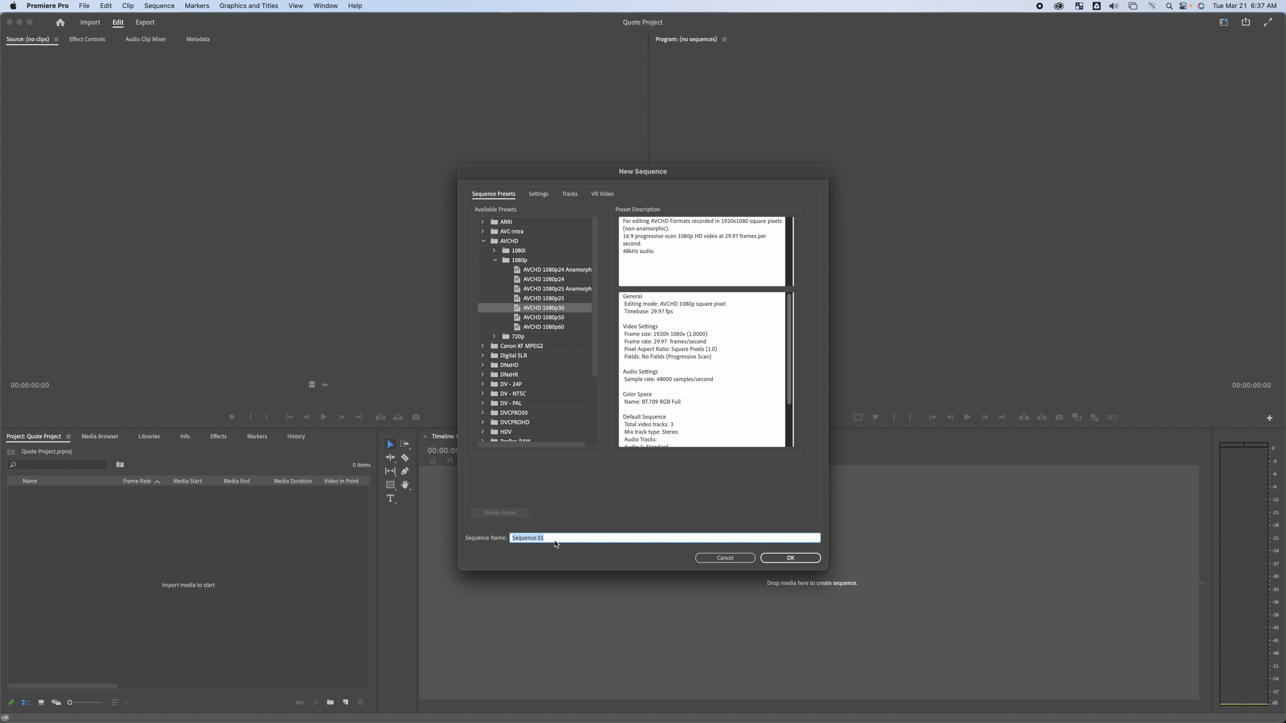Viewport: 1286px width, 723px height.
Task: Open the VR Video tab
Action: (x=602, y=194)
